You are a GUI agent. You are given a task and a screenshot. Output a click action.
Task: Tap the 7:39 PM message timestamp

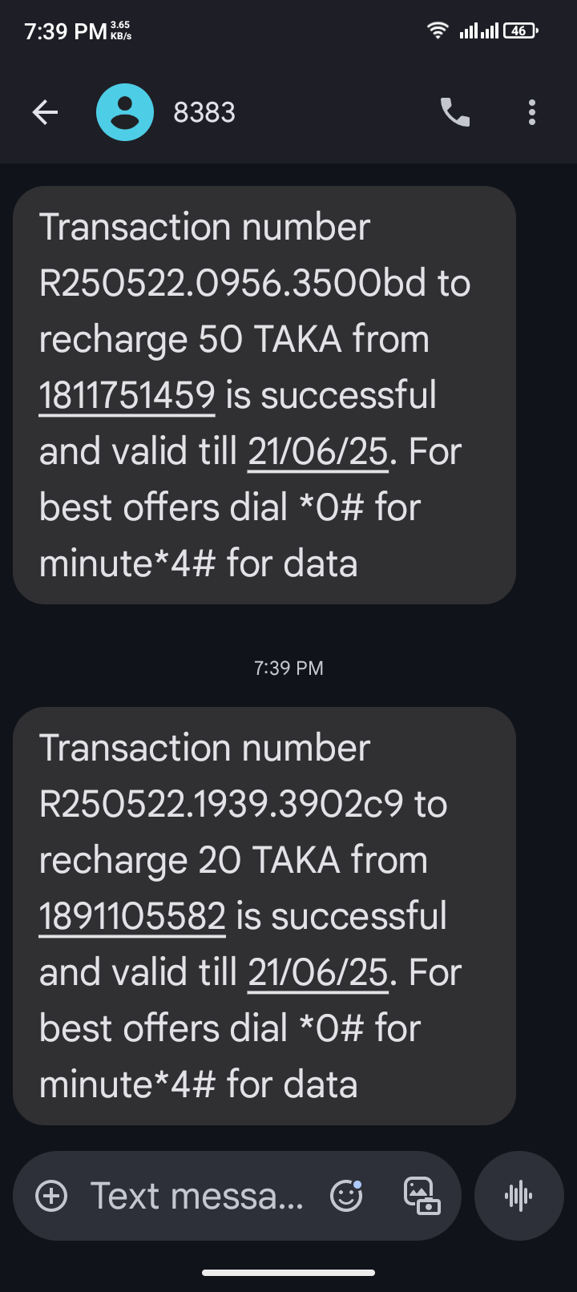pyautogui.click(x=288, y=668)
